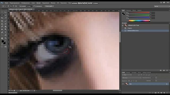170x95 pixels.
Task: Select the Move tool
Action: coord(6,12)
